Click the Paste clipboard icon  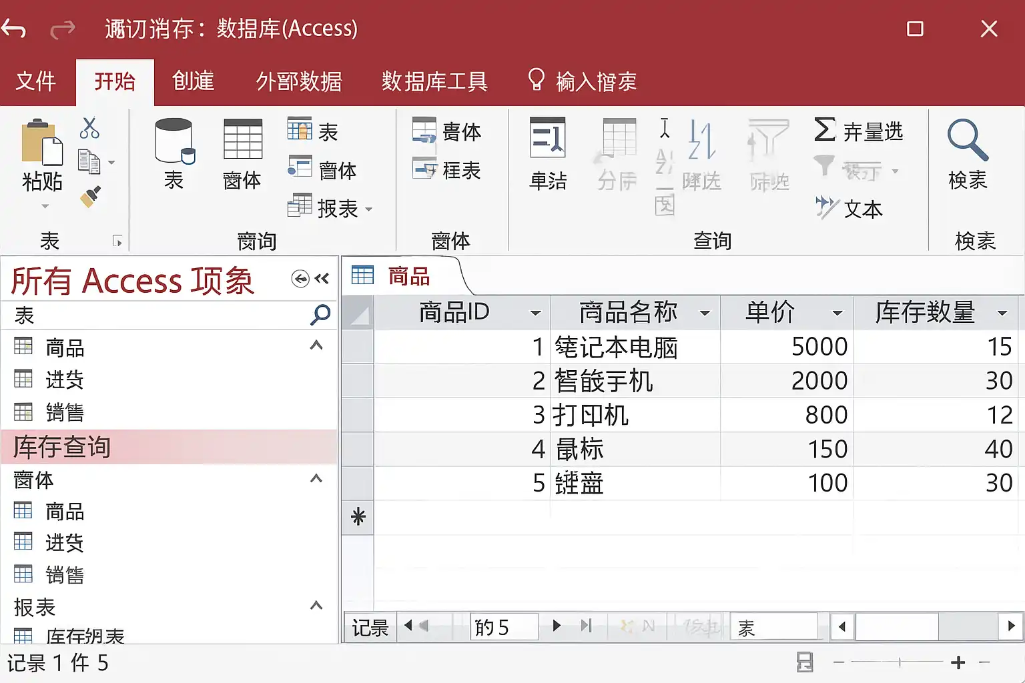(x=41, y=143)
